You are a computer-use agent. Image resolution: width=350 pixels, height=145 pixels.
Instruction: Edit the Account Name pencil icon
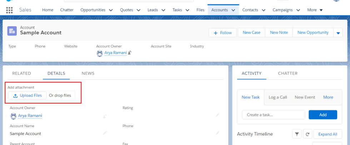pos(105,133)
